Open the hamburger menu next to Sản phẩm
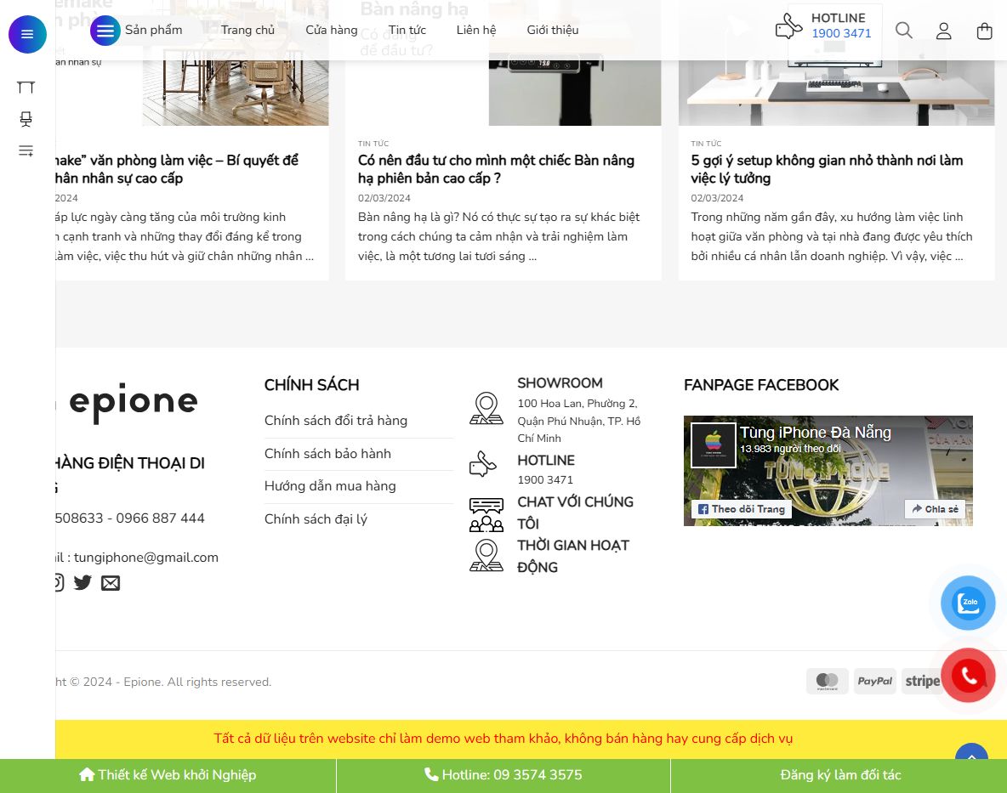 pyautogui.click(x=105, y=31)
